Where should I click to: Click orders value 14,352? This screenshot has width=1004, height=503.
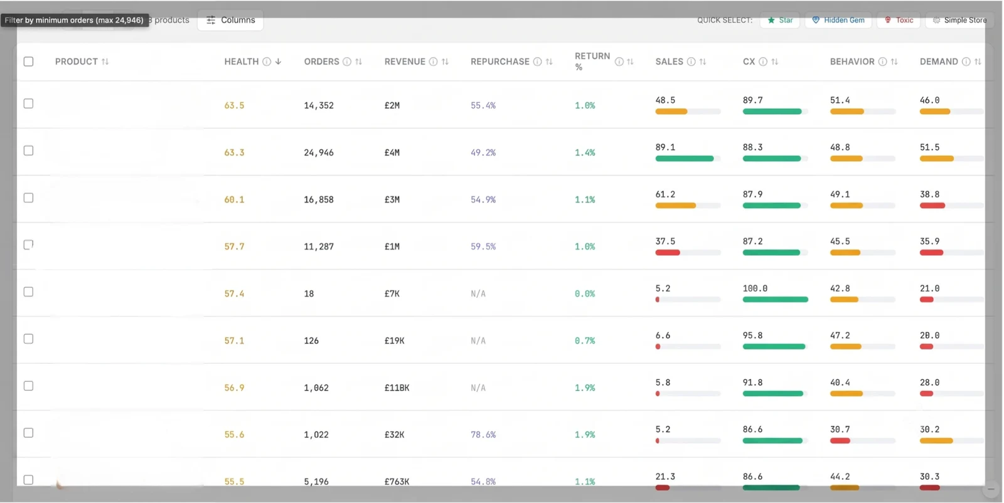tap(319, 105)
